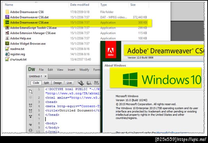208x143 pixels.
Task: Open Preview in Browser globe dropdown
Action: (89, 83)
